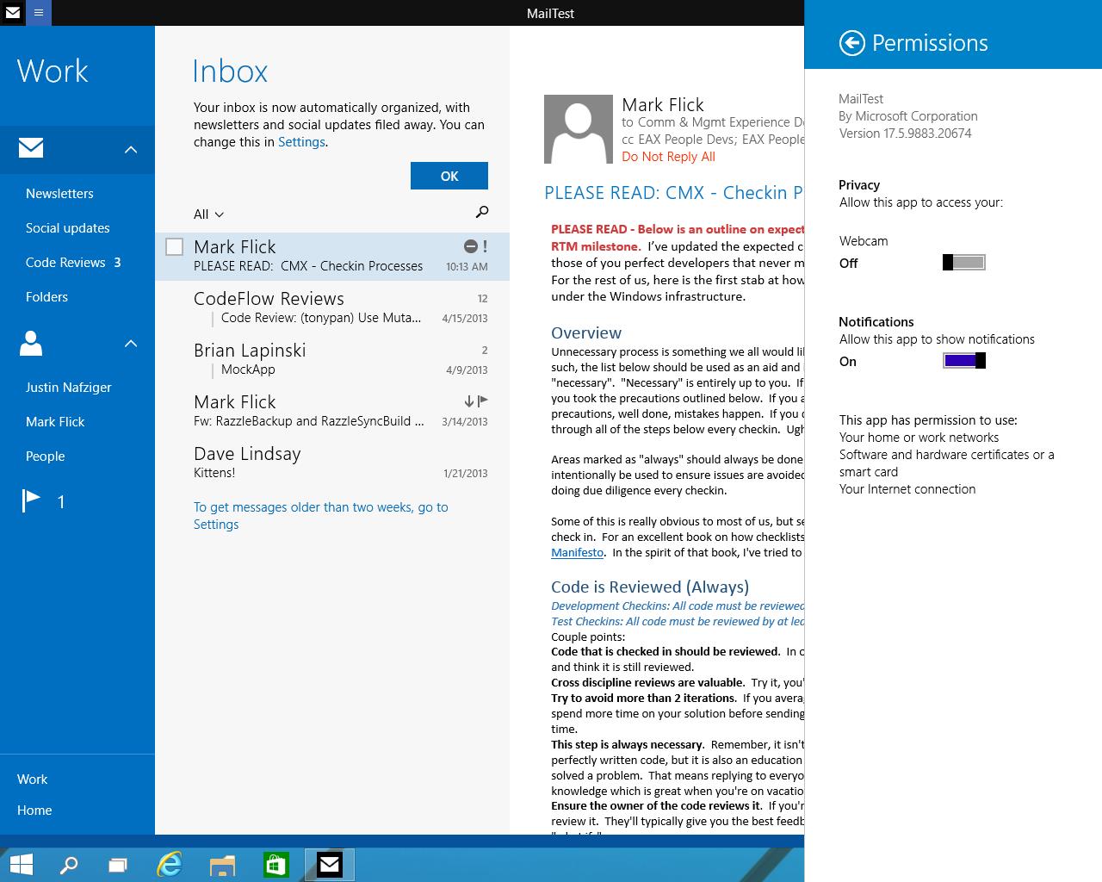1102x882 pixels.
Task: Open the flagged items flag icon
Action: tap(31, 500)
